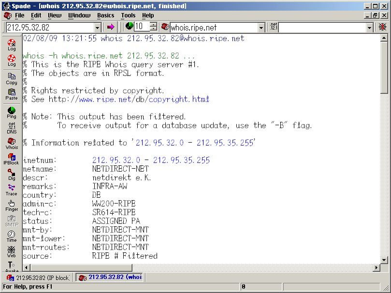The width and height of the screenshot is (391, 293).
Task: Click 212.95.32.0 link in the inetnum row
Action: [116, 160]
